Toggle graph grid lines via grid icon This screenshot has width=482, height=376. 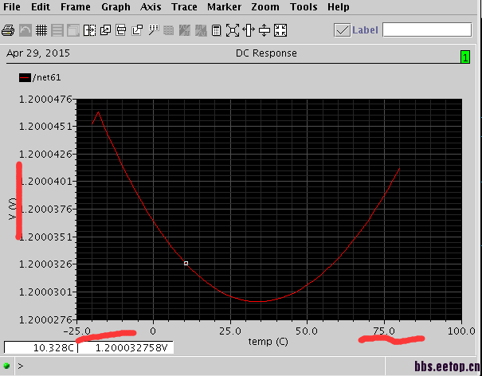tap(41, 30)
